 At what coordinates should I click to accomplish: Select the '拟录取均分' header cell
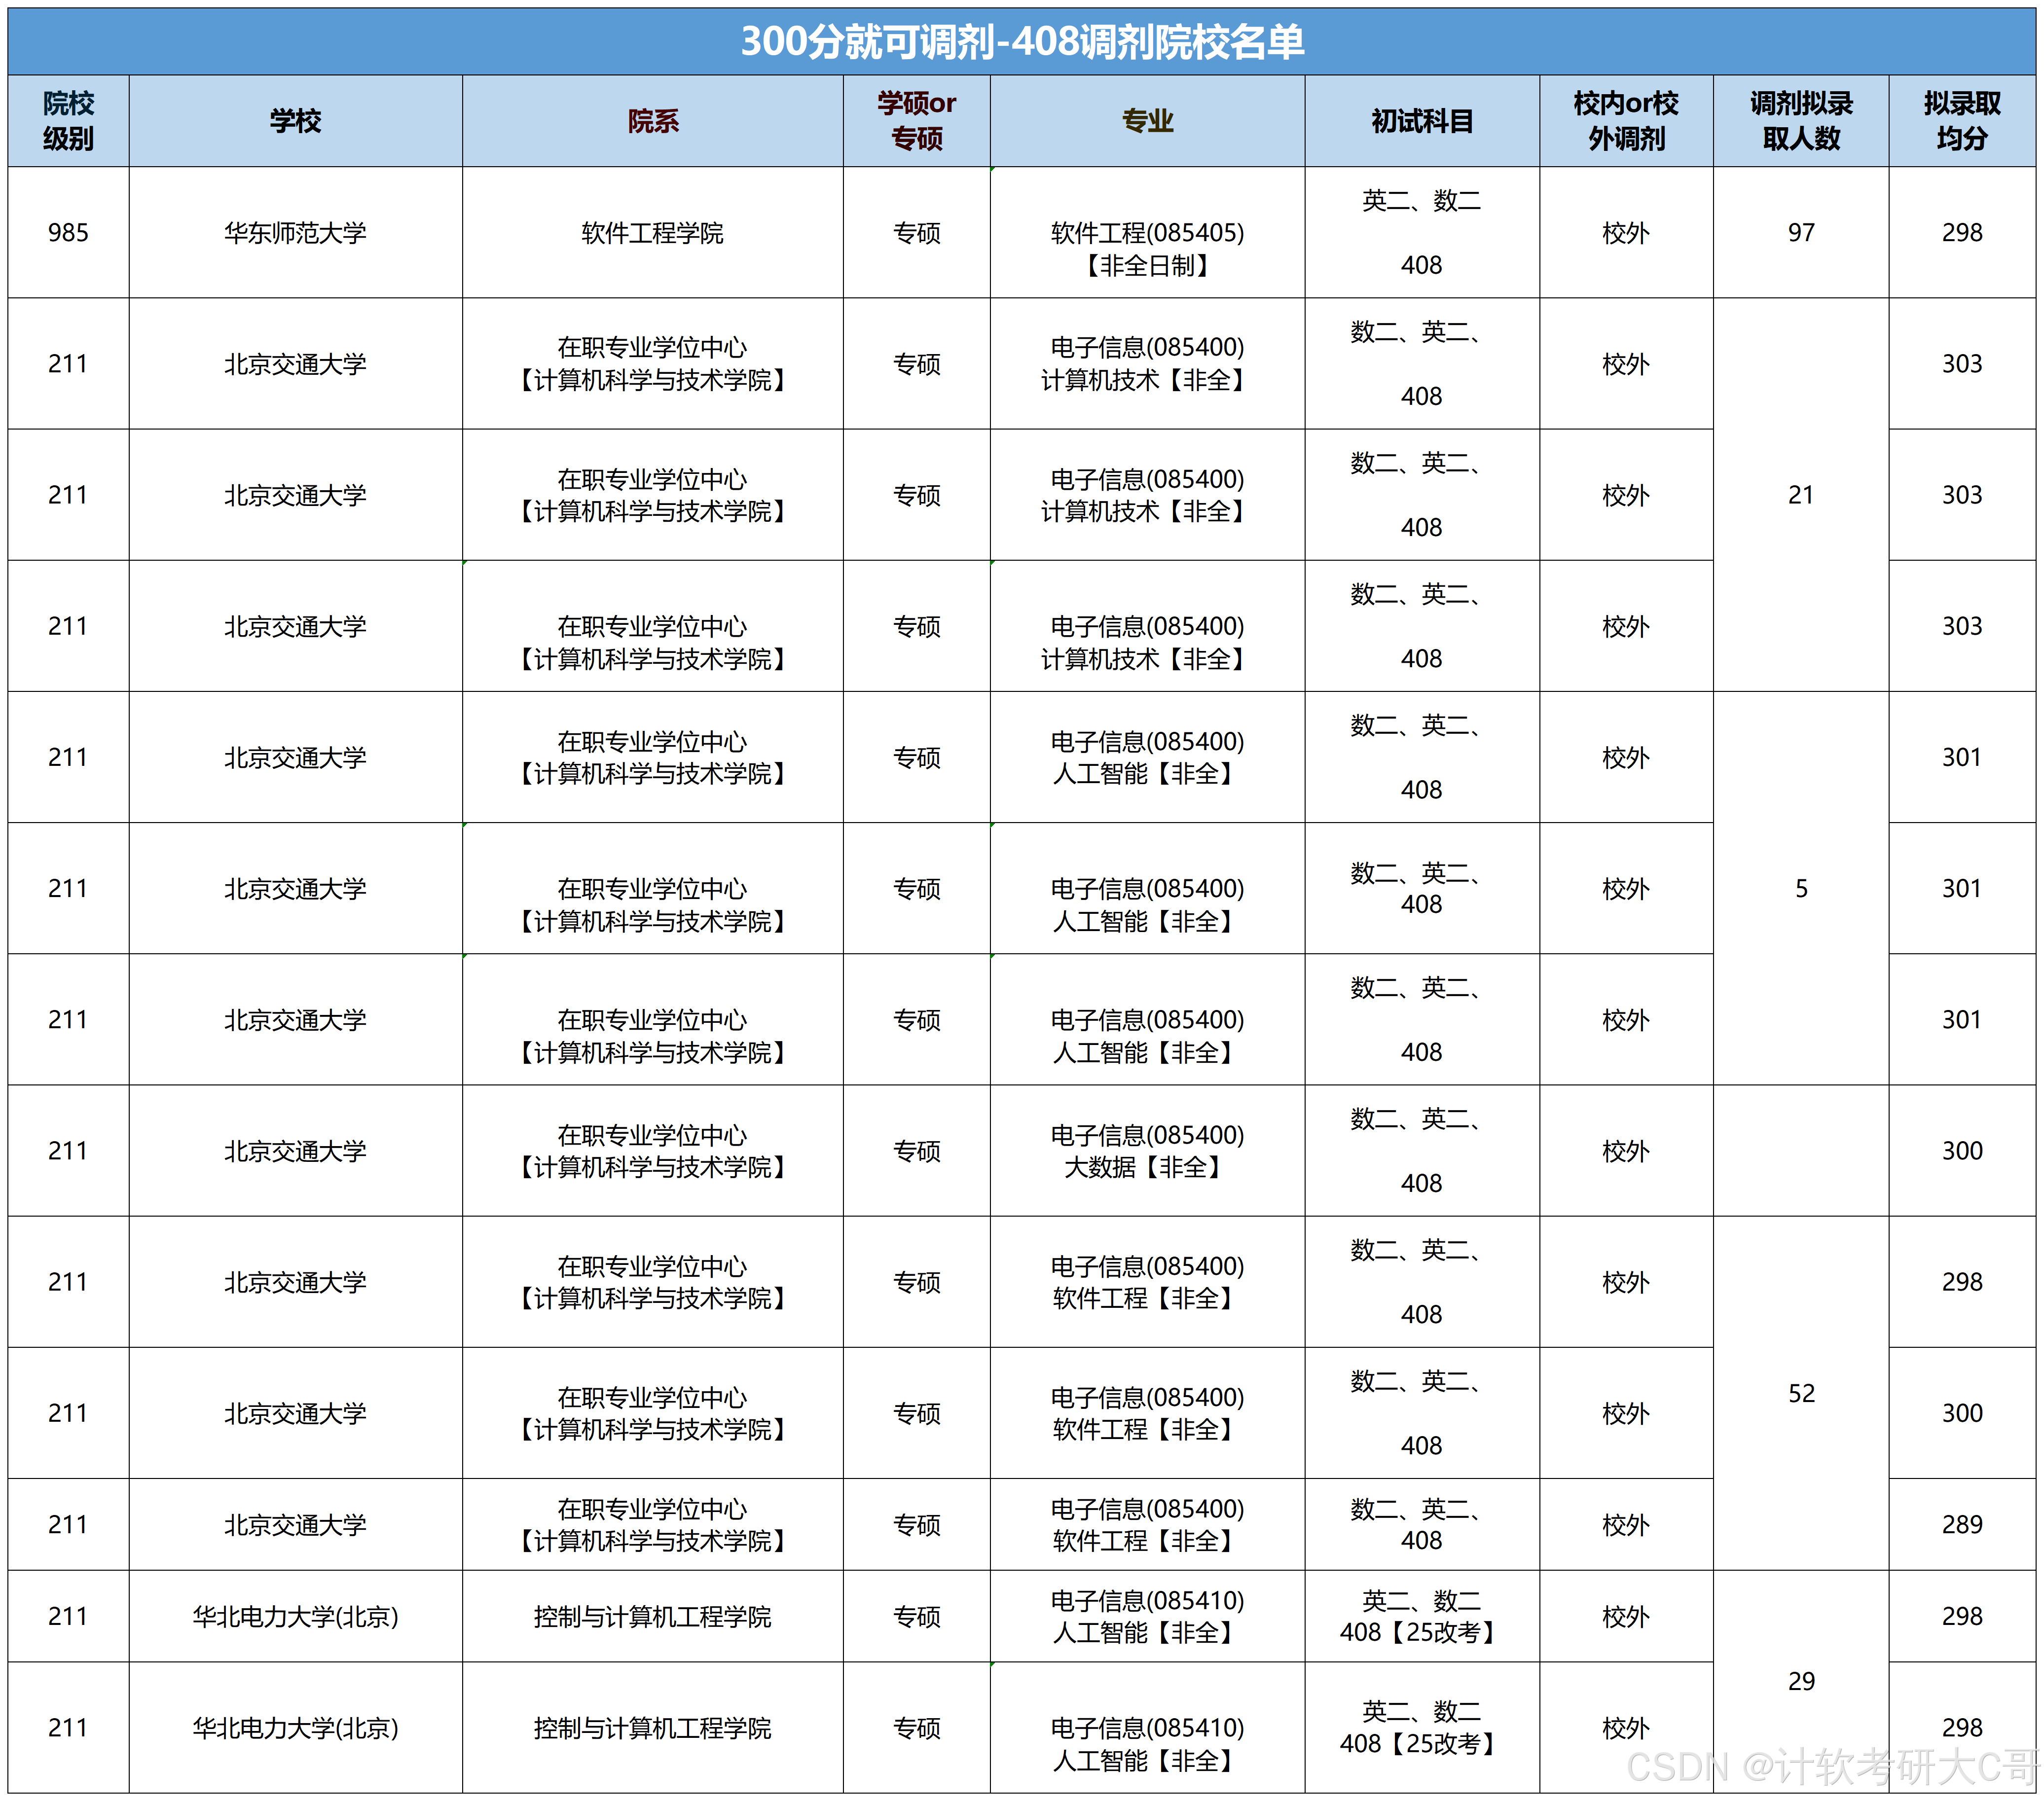[x=1961, y=121]
